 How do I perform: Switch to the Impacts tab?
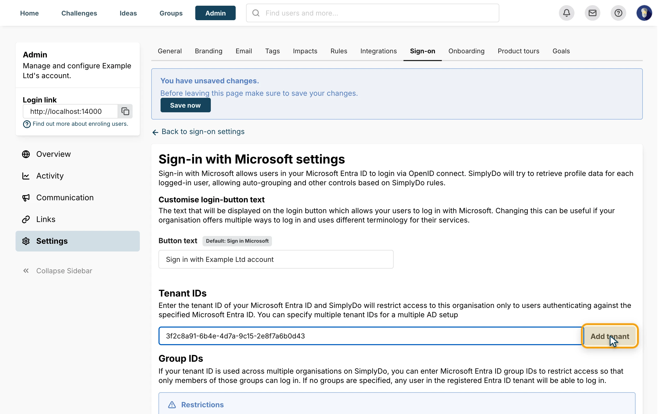pyautogui.click(x=305, y=51)
